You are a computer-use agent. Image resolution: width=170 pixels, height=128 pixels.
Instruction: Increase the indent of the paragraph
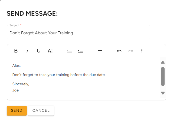(x=81, y=51)
